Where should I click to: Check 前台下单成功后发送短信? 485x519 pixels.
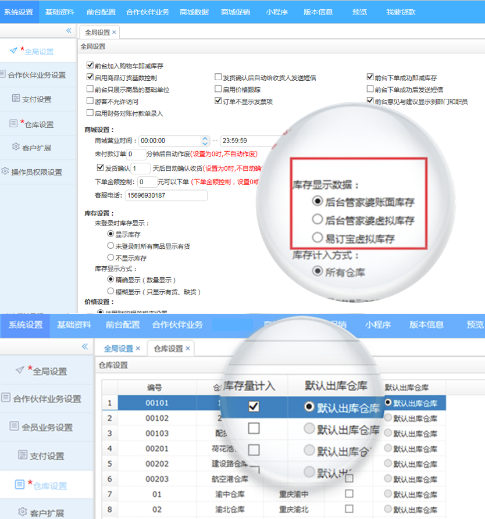370,89
